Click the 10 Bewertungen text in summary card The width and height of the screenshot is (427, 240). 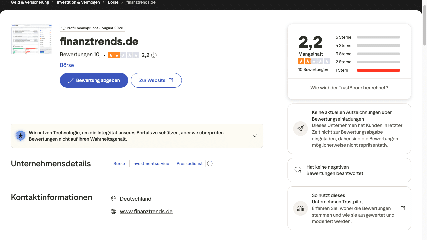pos(313,70)
